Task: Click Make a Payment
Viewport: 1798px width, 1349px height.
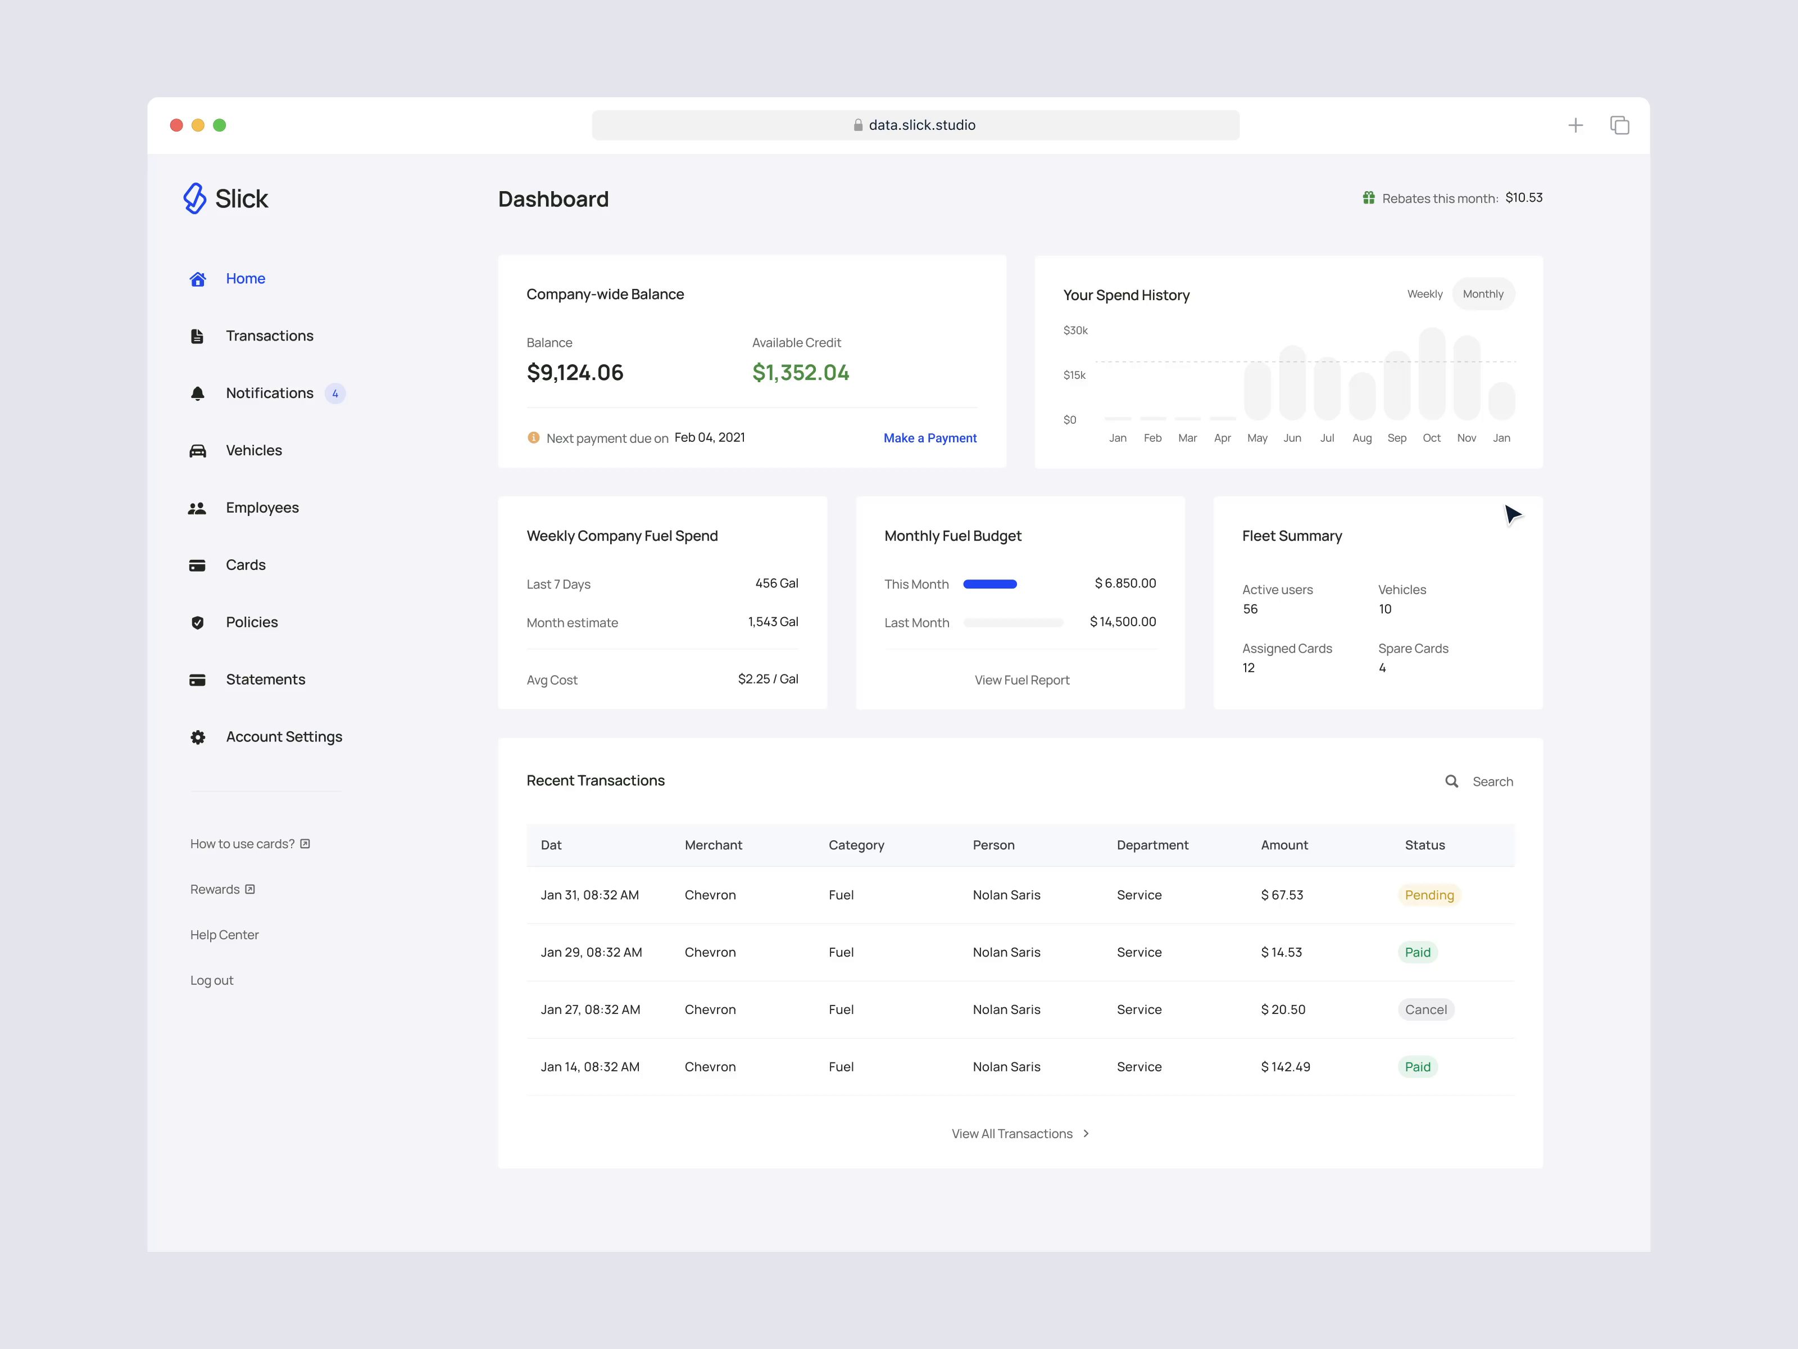Action: [930, 437]
